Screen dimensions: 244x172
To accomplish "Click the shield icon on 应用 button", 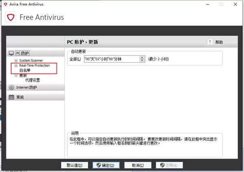I will tap(162, 165).
